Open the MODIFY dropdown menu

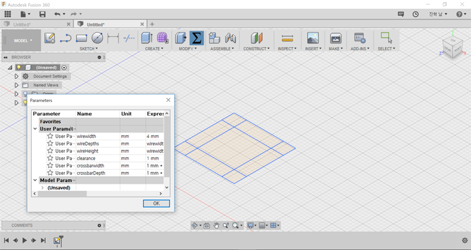tap(188, 49)
